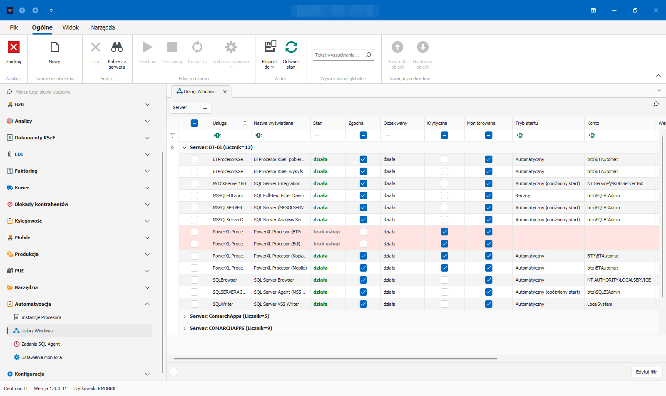The image size is (666, 396).
Task: Expand the Serwer: ComarchApps group
Action: point(184,316)
